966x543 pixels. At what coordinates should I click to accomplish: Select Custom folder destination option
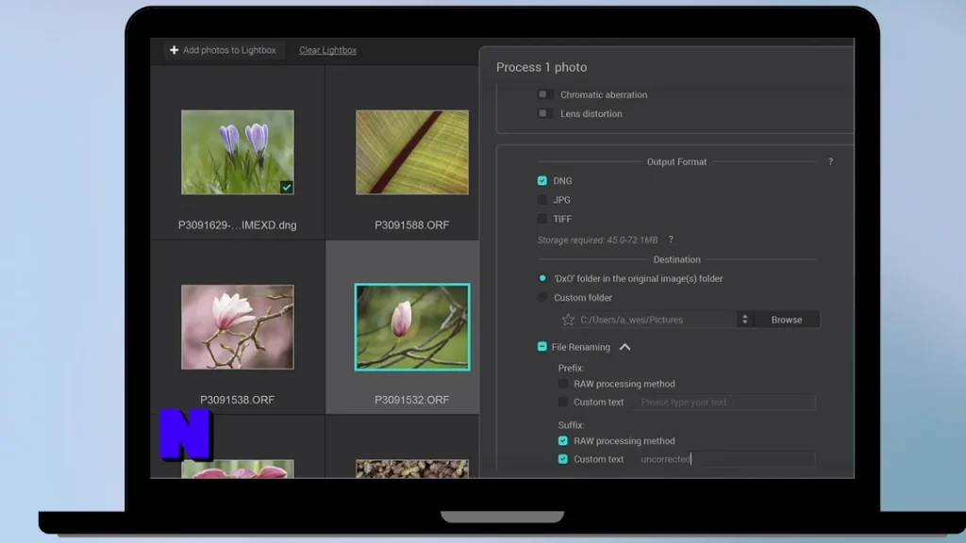542,297
